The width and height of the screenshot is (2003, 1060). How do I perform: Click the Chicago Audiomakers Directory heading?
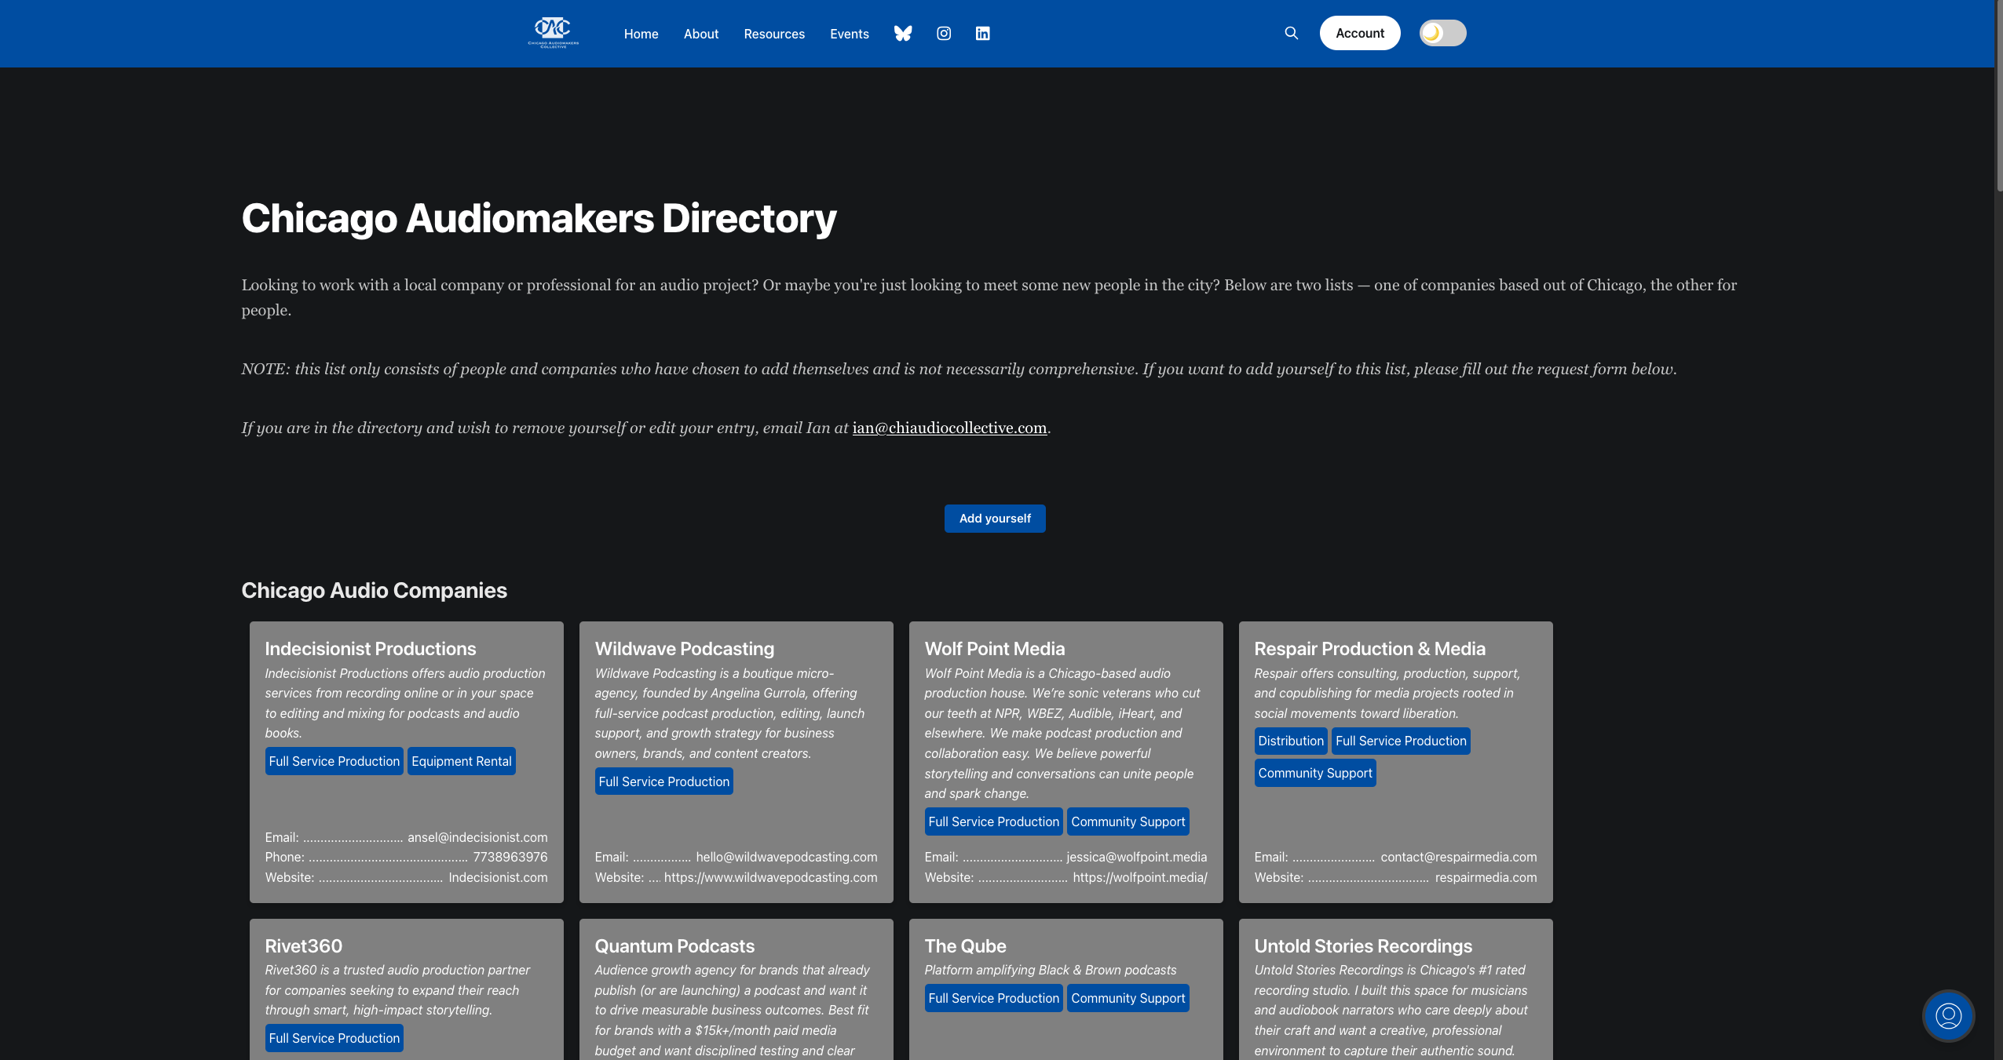(539, 218)
